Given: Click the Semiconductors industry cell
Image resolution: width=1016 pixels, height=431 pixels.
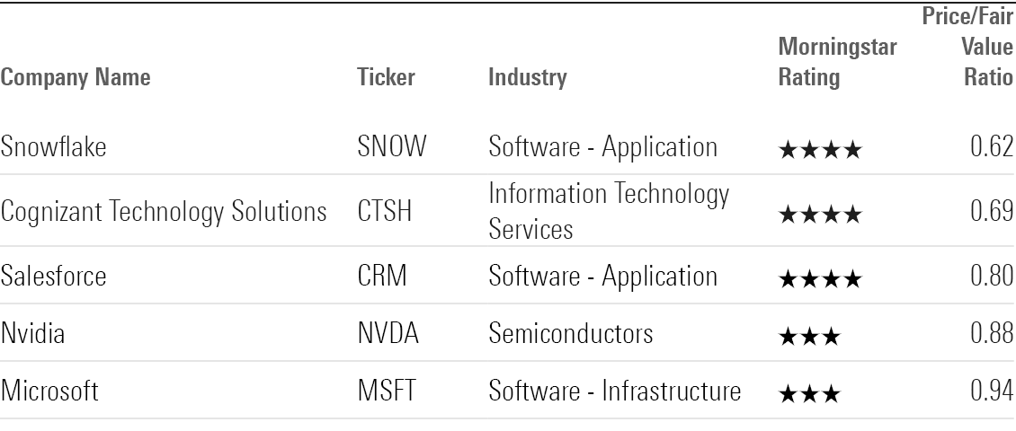Looking at the screenshot, I should (571, 334).
